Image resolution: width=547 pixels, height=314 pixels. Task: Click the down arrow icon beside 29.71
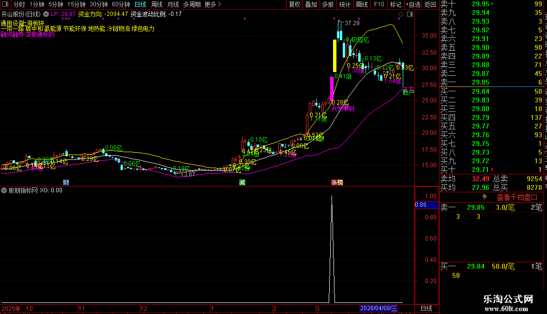click(x=492, y=170)
